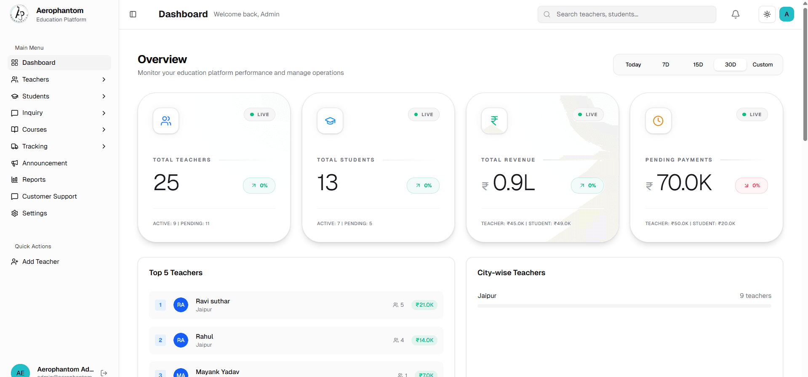Expand the Teachers submenu chevron
The height and width of the screenshot is (377, 808).
tap(104, 80)
